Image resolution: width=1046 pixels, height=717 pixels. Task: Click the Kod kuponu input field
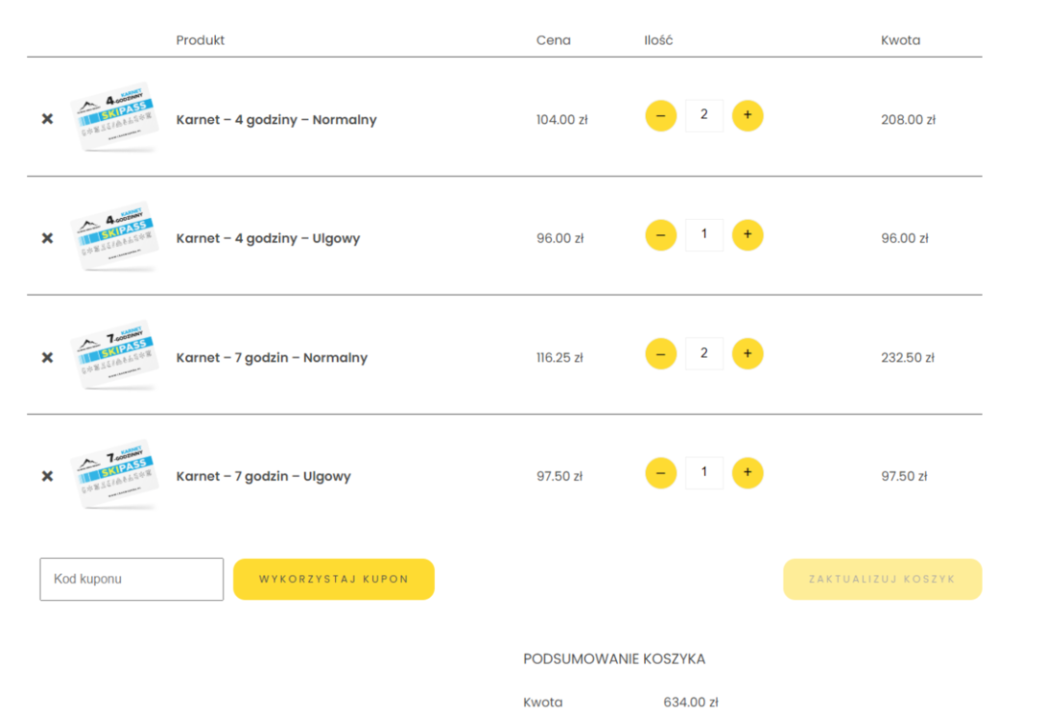coord(131,579)
